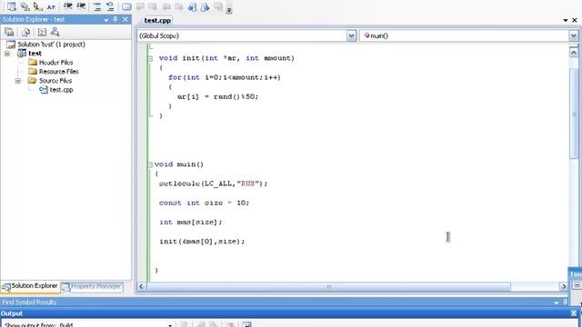
Task: Switch to Property Manager tab
Action: (92, 286)
